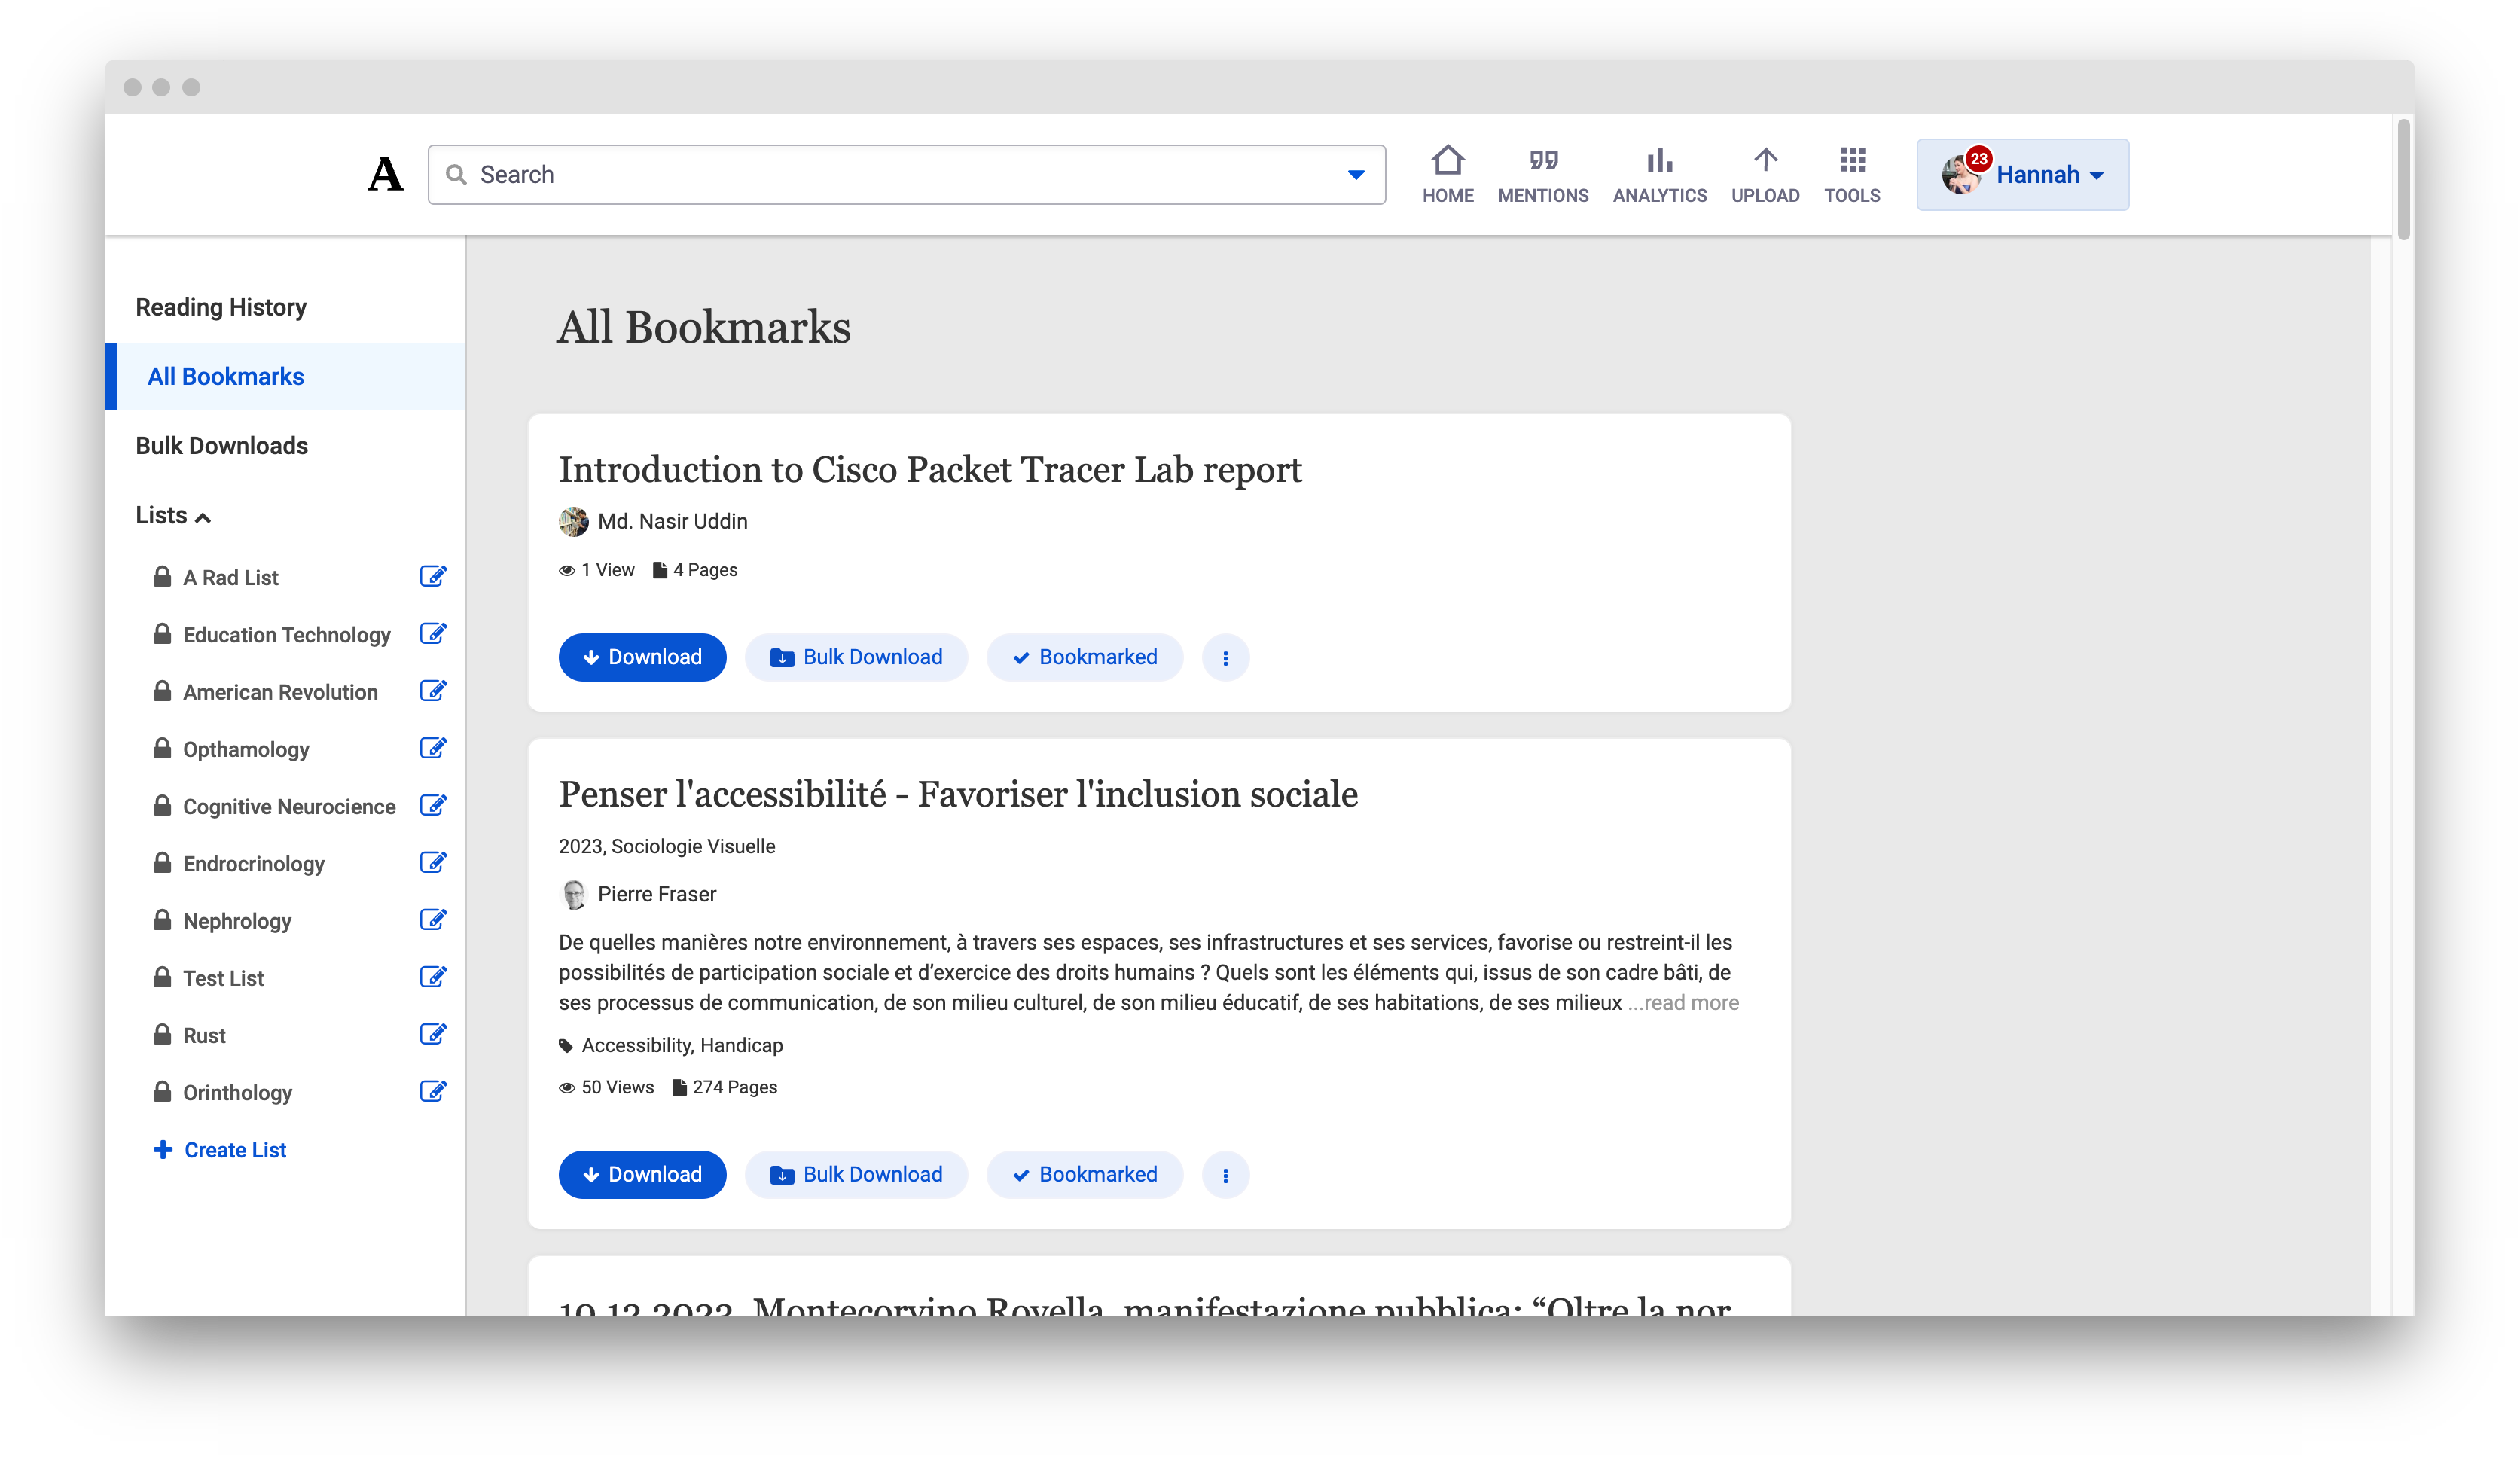Image resolution: width=2520 pixels, height=1467 pixels.
Task: Click the 2023, Sociologie Visuelle text
Action: tap(667, 847)
